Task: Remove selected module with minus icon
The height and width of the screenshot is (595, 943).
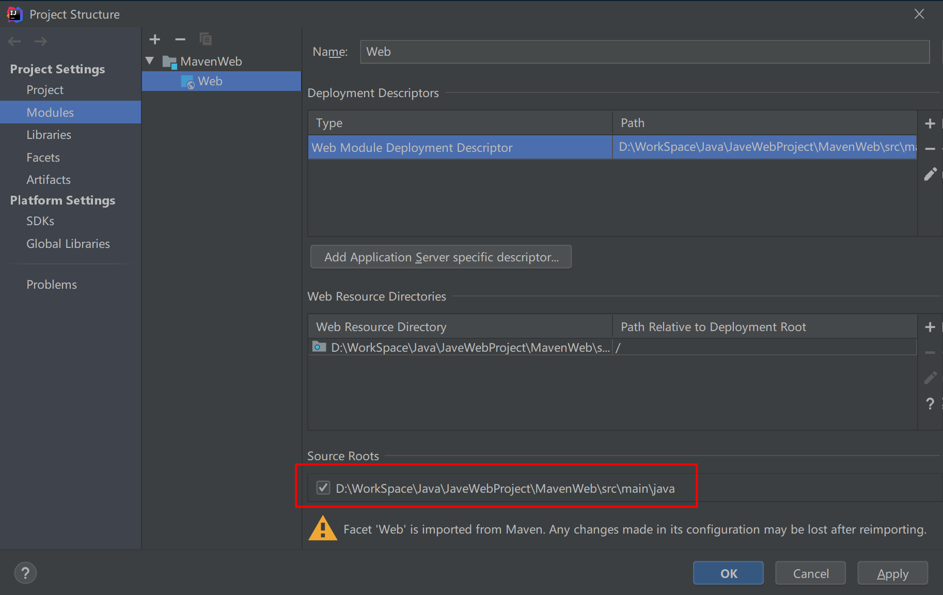Action: (180, 39)
